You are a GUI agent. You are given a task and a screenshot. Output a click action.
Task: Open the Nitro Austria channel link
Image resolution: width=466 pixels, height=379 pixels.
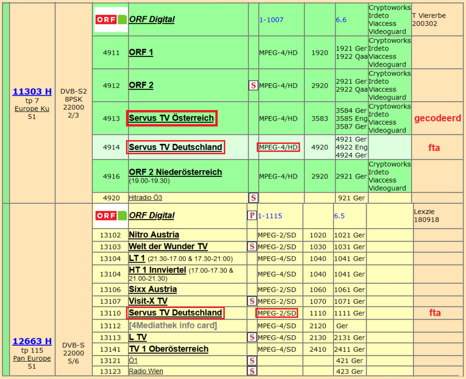(154, 235)
